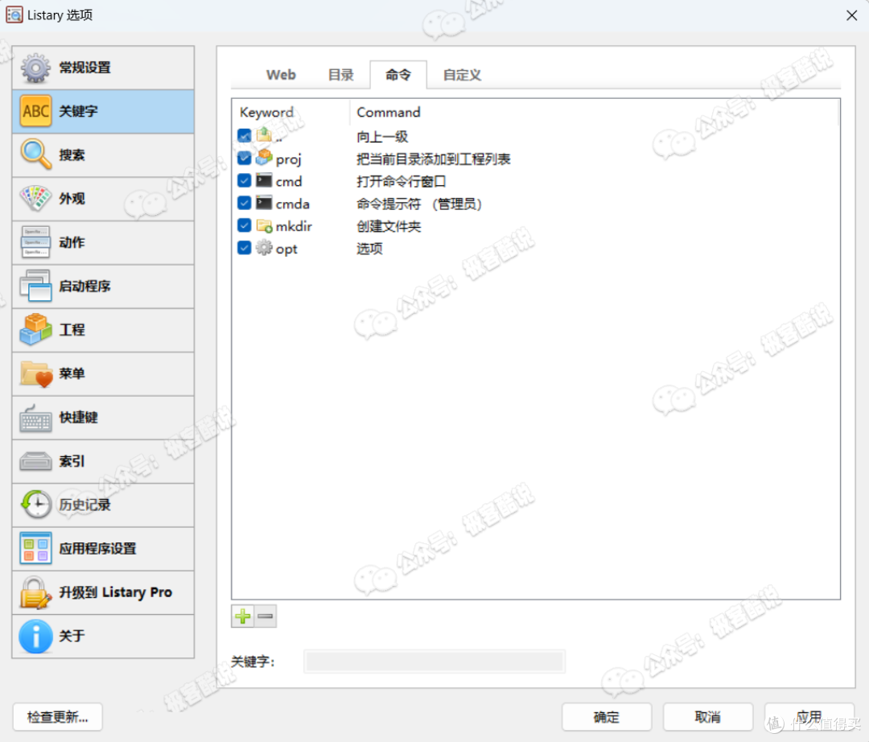Viewport: 869px width, 742px height.
Task: Click the Keyword column header
Action: coord(291,113)
